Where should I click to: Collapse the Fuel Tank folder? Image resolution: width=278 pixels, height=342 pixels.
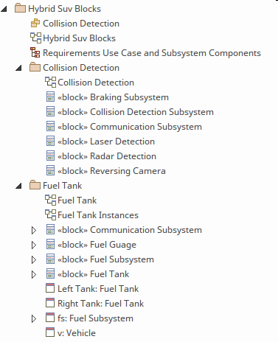[18, 186]
